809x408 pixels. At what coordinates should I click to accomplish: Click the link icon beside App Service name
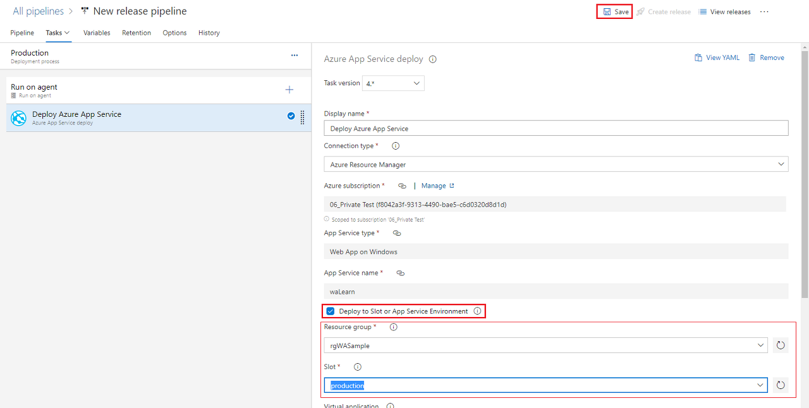coord(400,273)
